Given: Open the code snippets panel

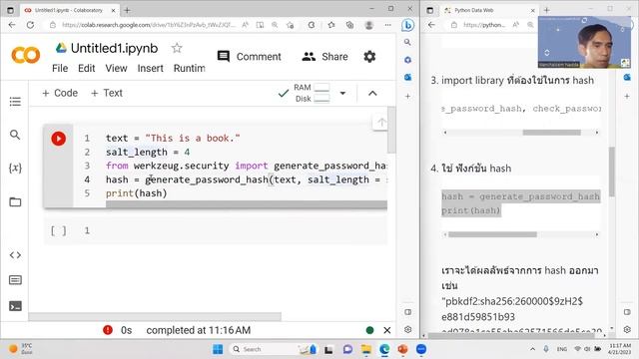Looking at the screenshot, I should pyautogui.click(x=15, y=255).
